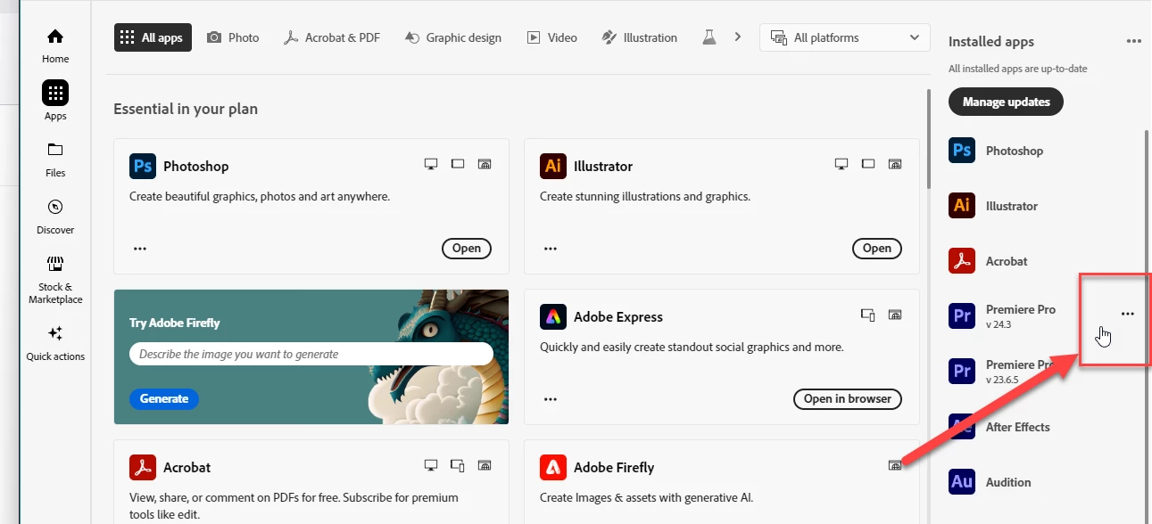Click the Acrobat card icon
Screen dimensions: 1152x524
[x=143, y=467]
